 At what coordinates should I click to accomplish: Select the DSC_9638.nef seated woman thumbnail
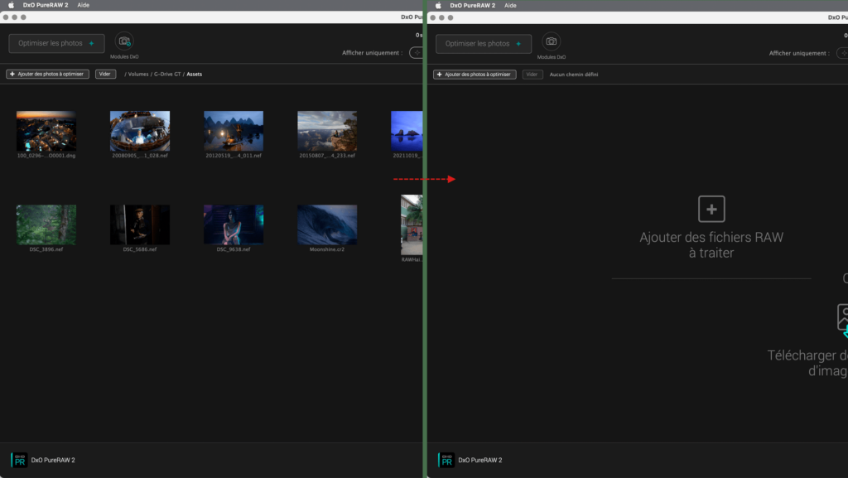click(234, 225)
